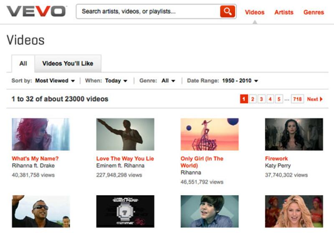Open What's My Name? video thumbnail
This screenshot has width=334, height=233.
[41, 134]
